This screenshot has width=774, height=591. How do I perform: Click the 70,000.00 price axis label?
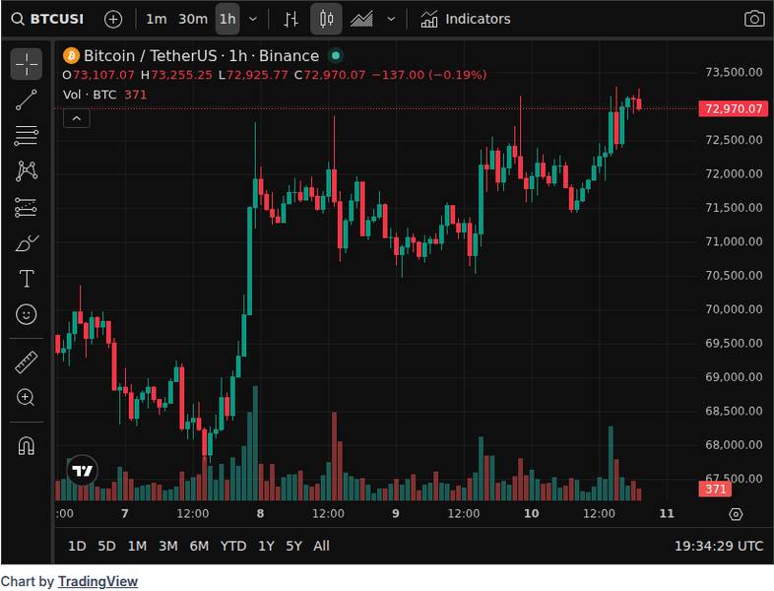point(734,309)
